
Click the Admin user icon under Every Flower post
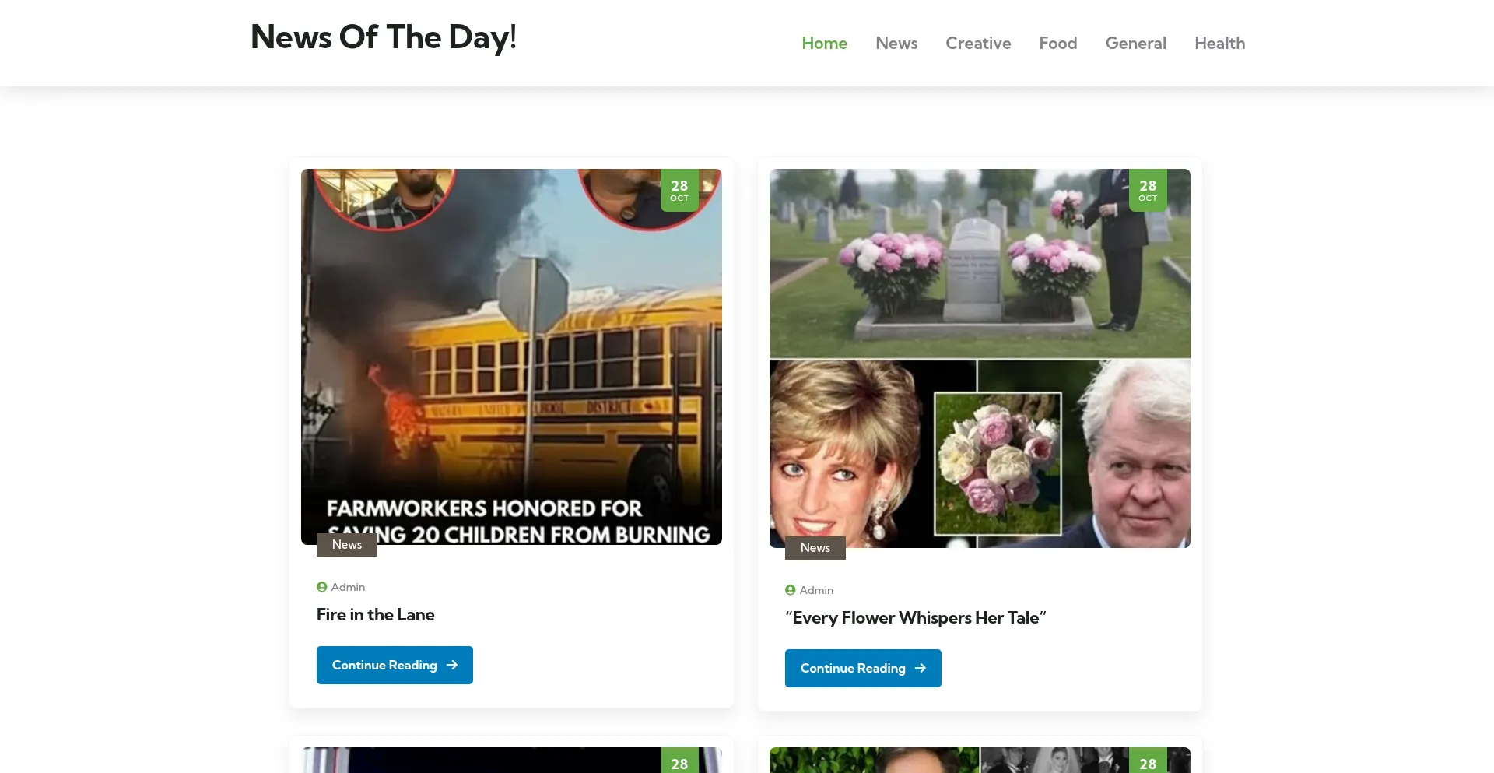790,590
